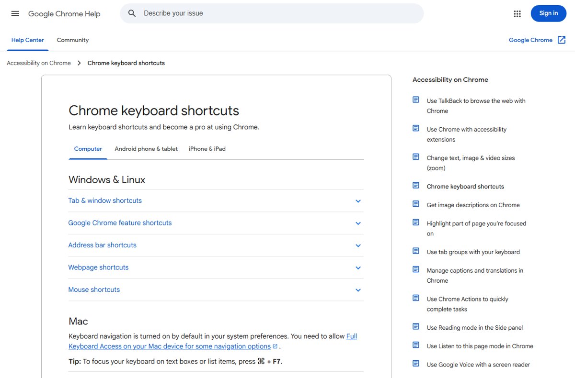Switch to the Help Center tab
This screenshot has width=575, height=378.
coord(28,40)
